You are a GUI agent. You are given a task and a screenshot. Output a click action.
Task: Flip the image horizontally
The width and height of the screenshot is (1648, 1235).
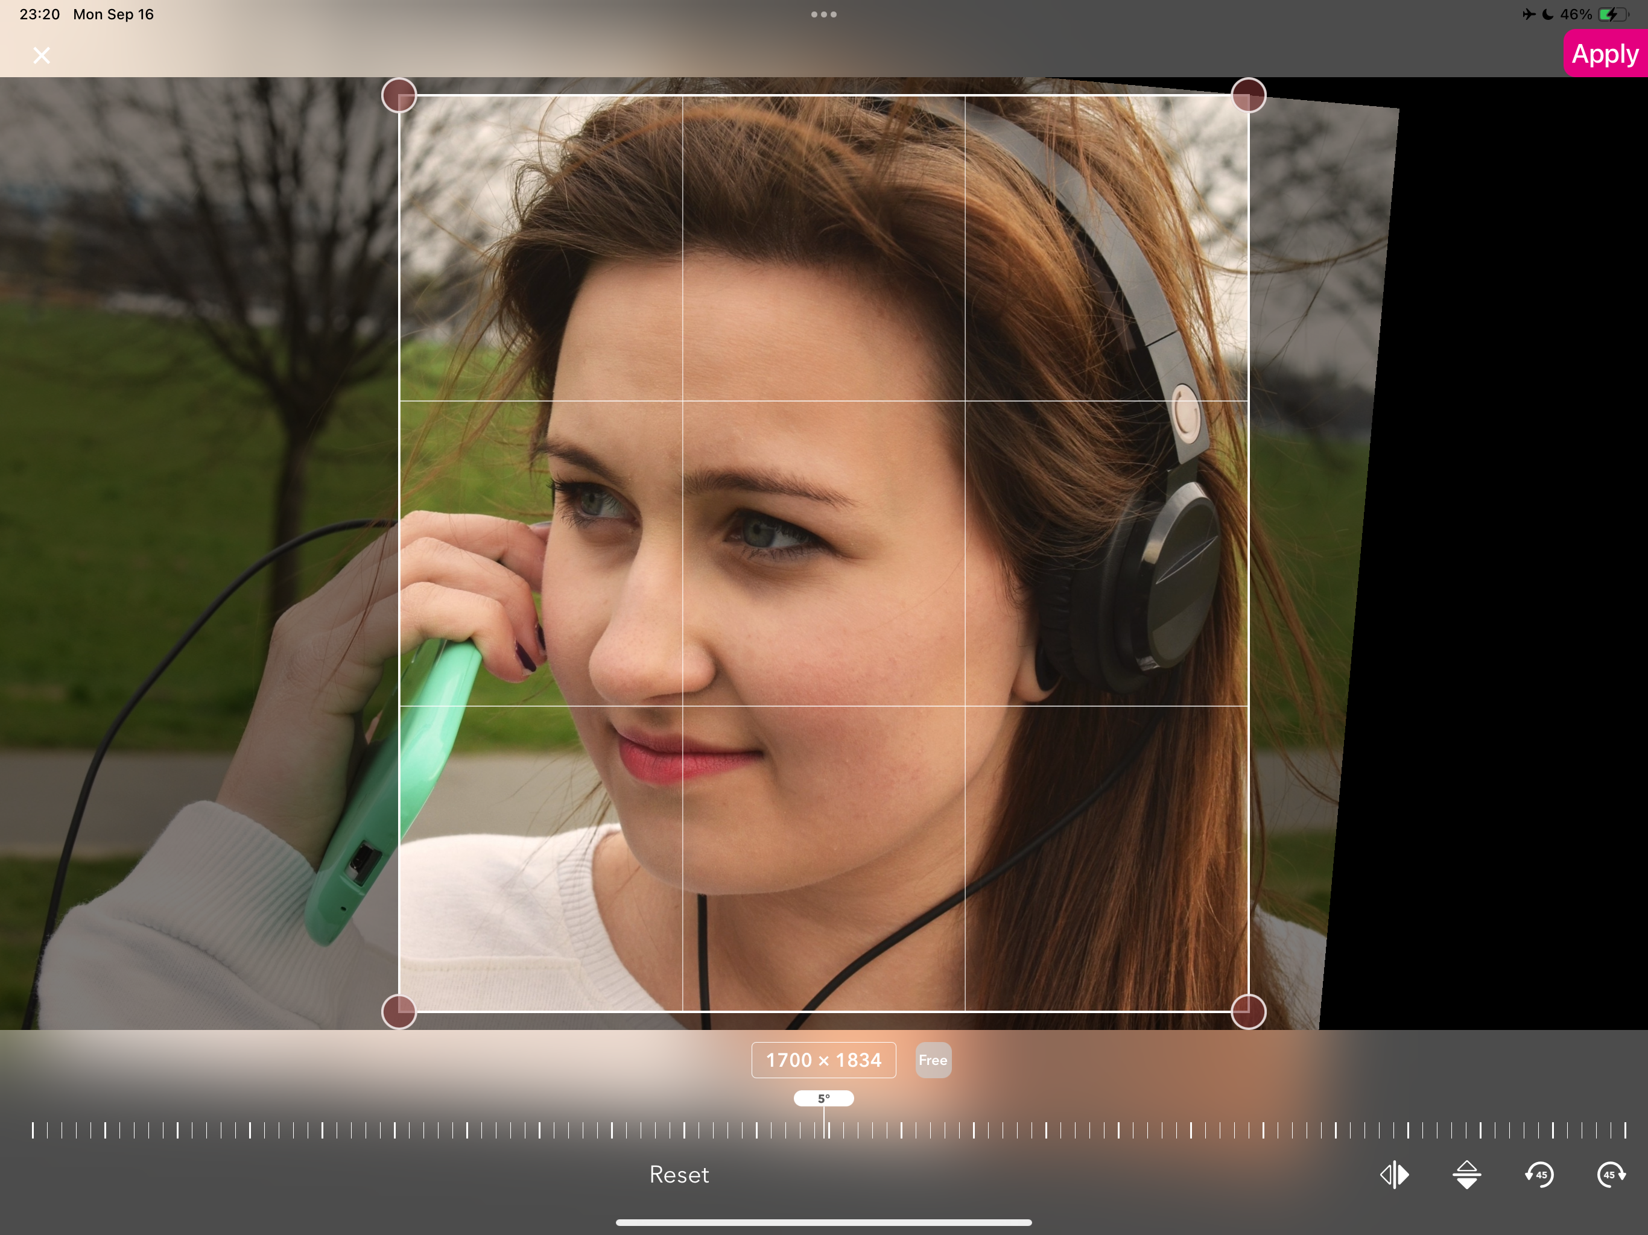pyautogui.click(x=1394, y=1175)
